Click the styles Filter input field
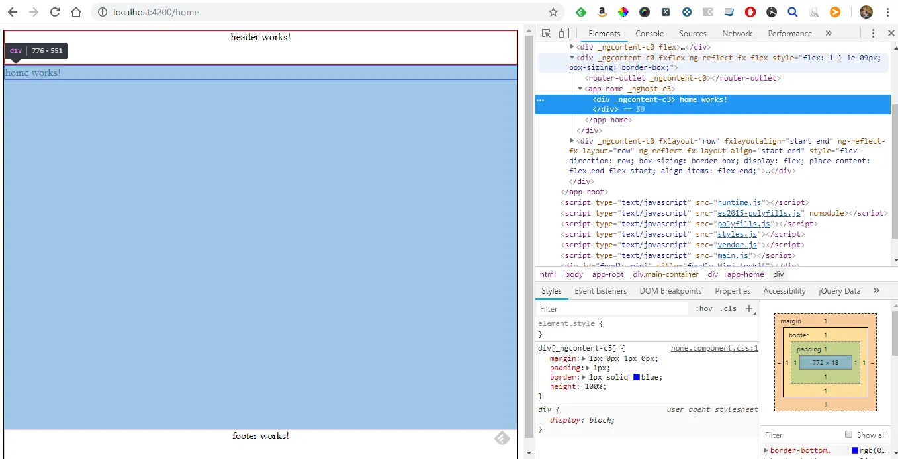Screen dimensions: 898x459 (x=612, y=308)
